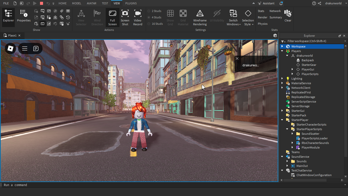Click the Grid Material icon

(x=183, y=14)
